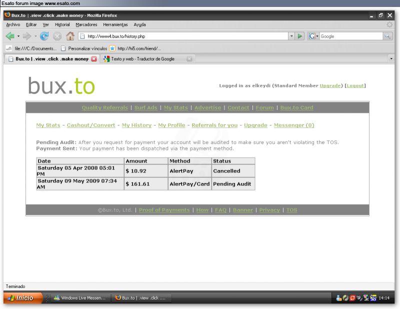Open the file:///C:/Documents bookmark
Image resolution: width=400 pixels, height=309 pixels.
pos(31,48)
